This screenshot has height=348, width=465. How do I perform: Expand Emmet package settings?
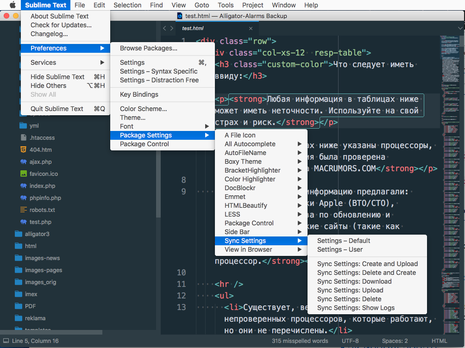click(261, 197)
